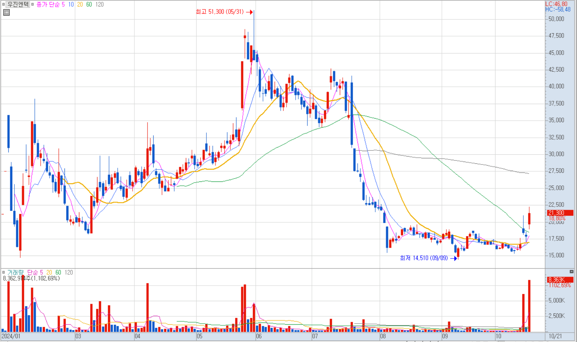Select the 5-period volume average legend
The height and width of the screenshot is (342, 577).
pos(42,272)
